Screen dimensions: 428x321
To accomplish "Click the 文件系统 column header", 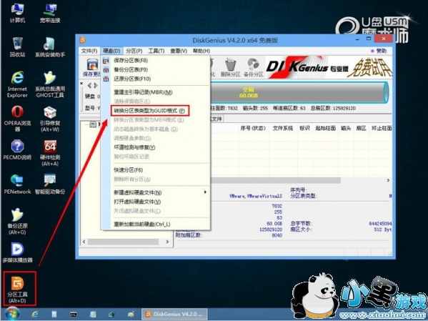I will pos(282,128).
